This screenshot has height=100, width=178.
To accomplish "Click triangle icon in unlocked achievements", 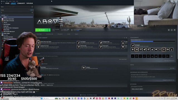I will [152, 49].
